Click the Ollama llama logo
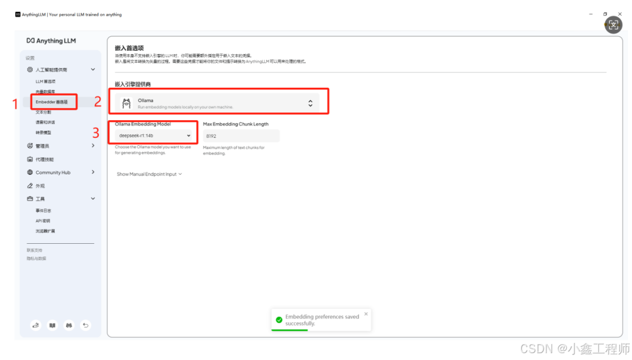The width and height of the screenshot is (632, 360). click(x=127, y=104)
